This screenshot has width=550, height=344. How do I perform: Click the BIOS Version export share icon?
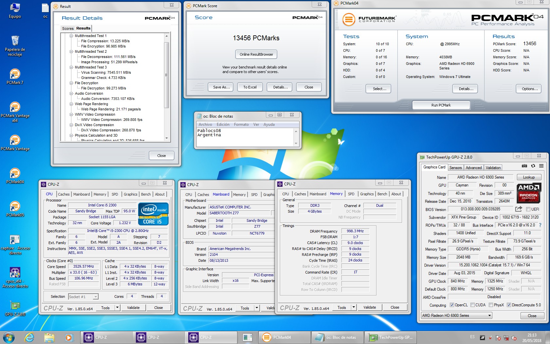click(x=519, y=209)
